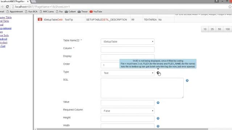Reload the page with the refresh icon

coord(7,7)
